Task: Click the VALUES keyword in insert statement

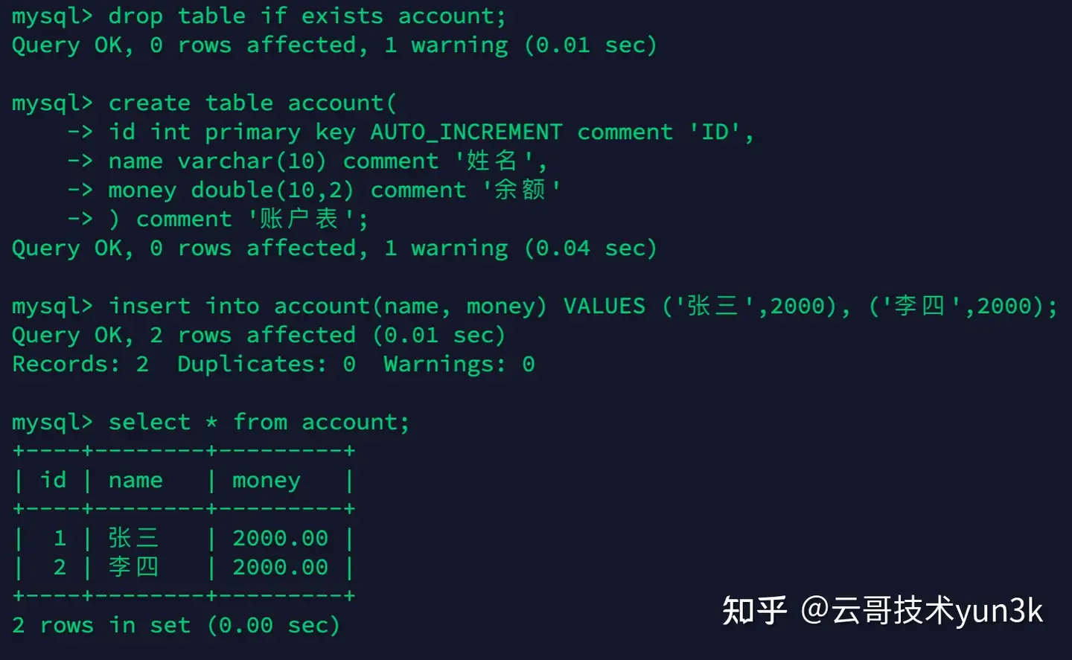Action: click(x=604, y=306)
